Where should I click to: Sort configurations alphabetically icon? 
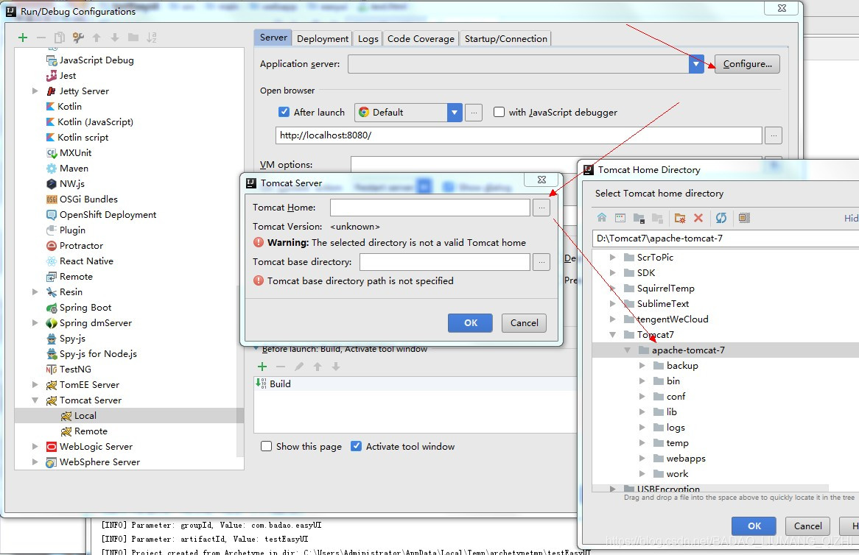(x=151, y=38)
